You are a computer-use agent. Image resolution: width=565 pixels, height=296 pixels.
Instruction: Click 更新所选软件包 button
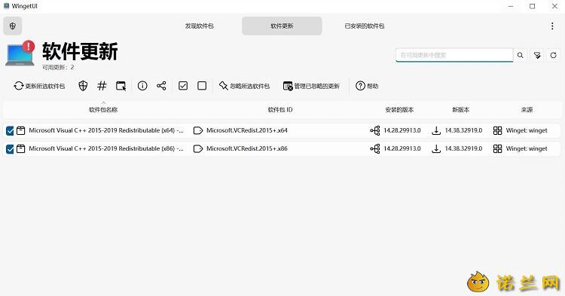coord(39,86)
